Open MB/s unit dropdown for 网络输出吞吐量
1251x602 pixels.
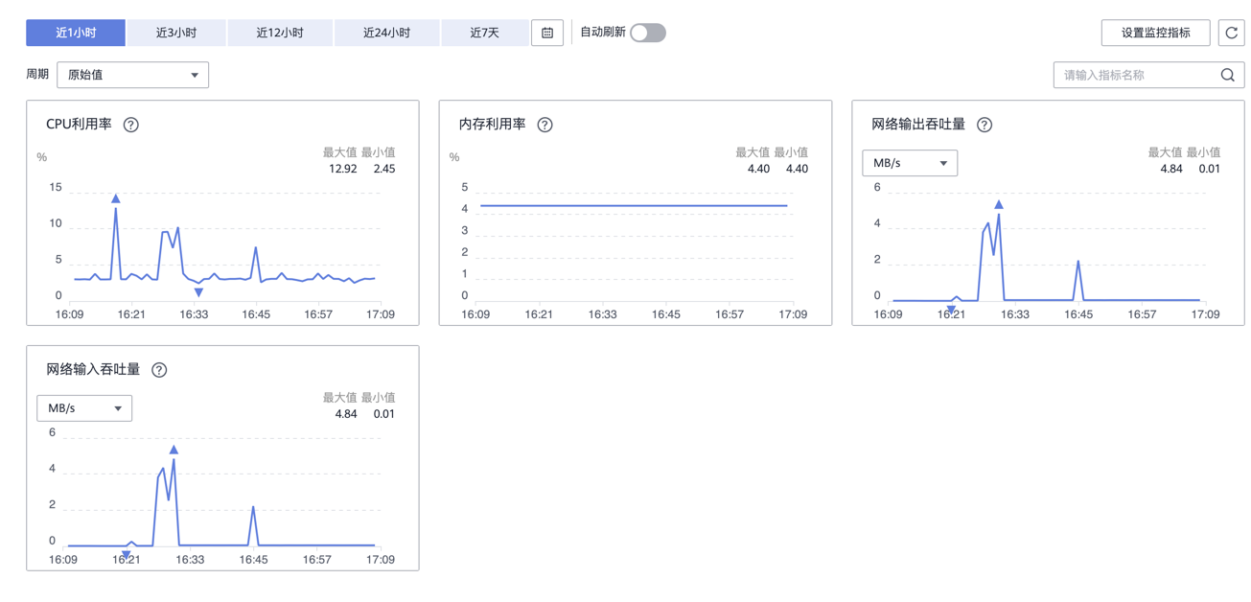tap(909, 163)
